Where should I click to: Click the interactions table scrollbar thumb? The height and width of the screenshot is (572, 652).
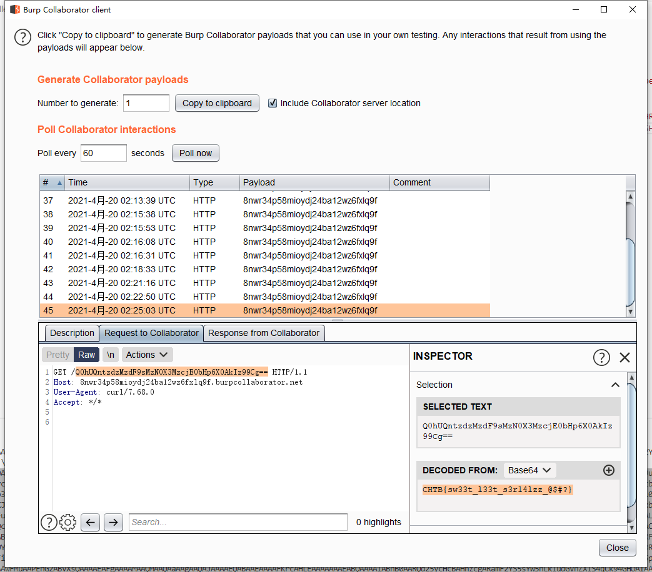click(630, 272)
